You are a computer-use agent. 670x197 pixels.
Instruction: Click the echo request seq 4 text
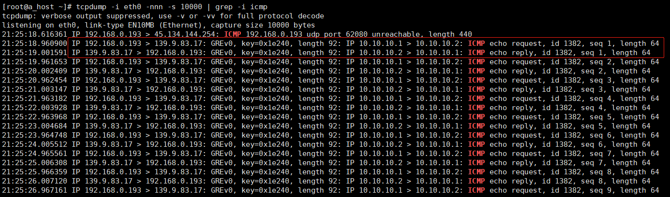tap(574, 98)
